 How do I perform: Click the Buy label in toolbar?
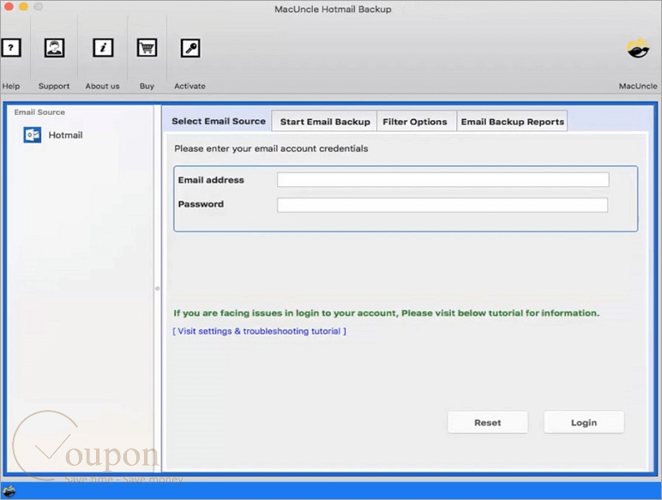[147, 86]
